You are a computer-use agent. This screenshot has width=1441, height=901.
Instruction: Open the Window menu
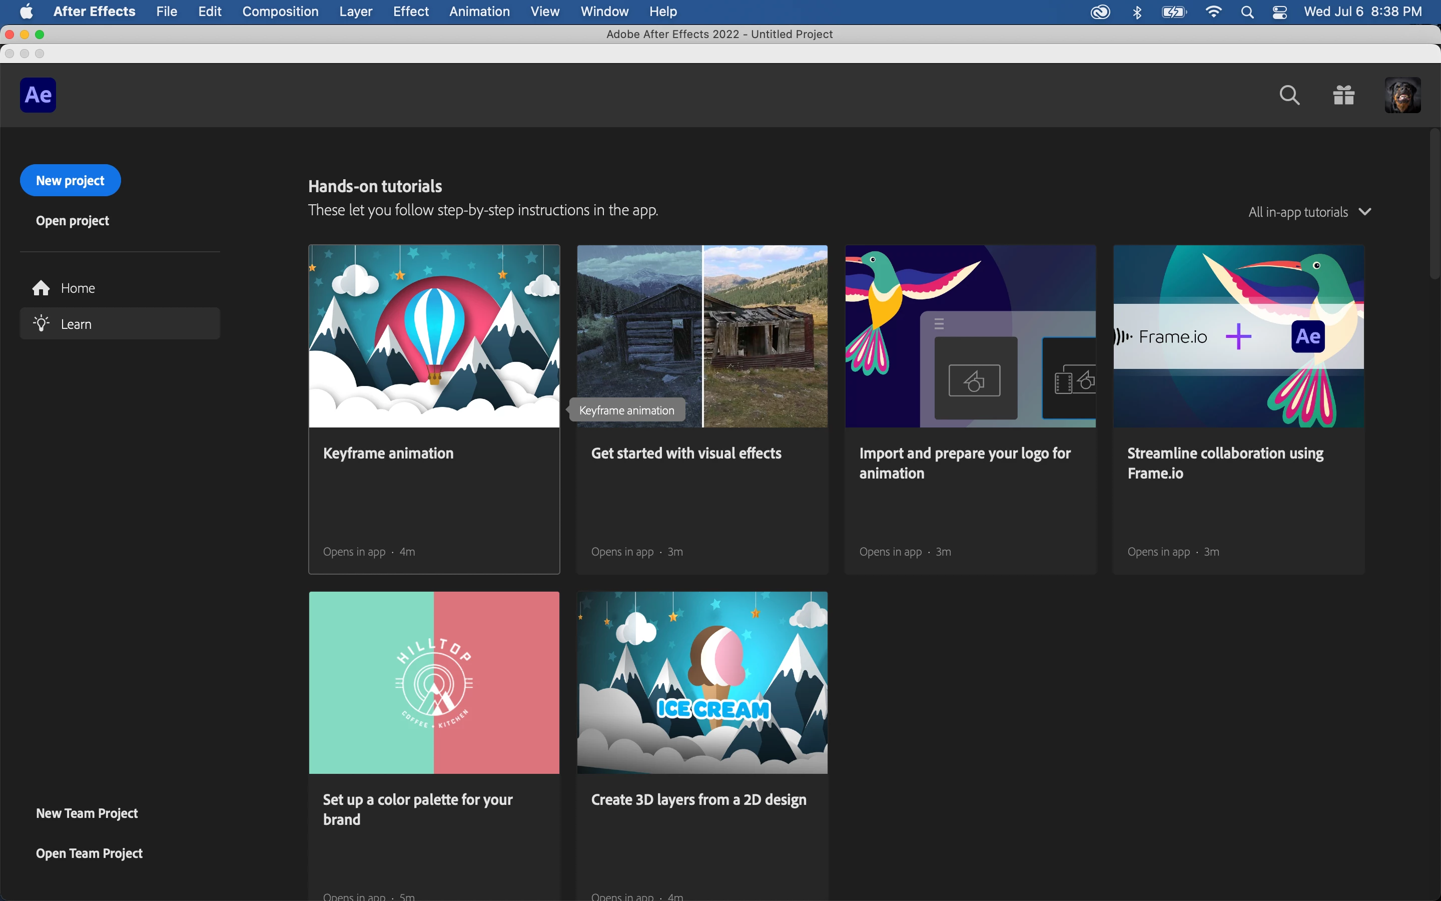[604, 12]
